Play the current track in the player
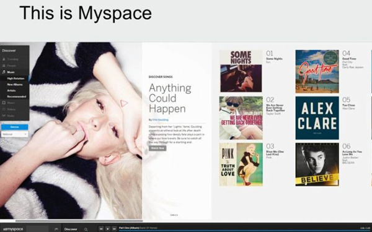This screenshot has height=232, width=372. click(108, 229)
